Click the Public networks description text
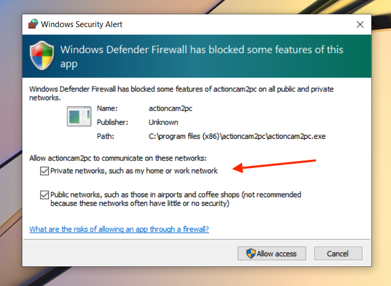Screen dimensions: 391x286 (x=176, y=199)
